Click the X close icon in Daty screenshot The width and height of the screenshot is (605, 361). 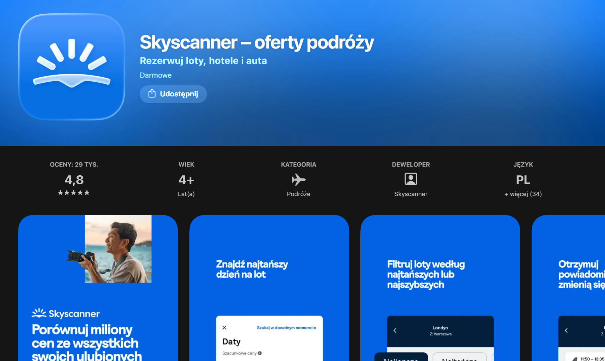point(225,328)
